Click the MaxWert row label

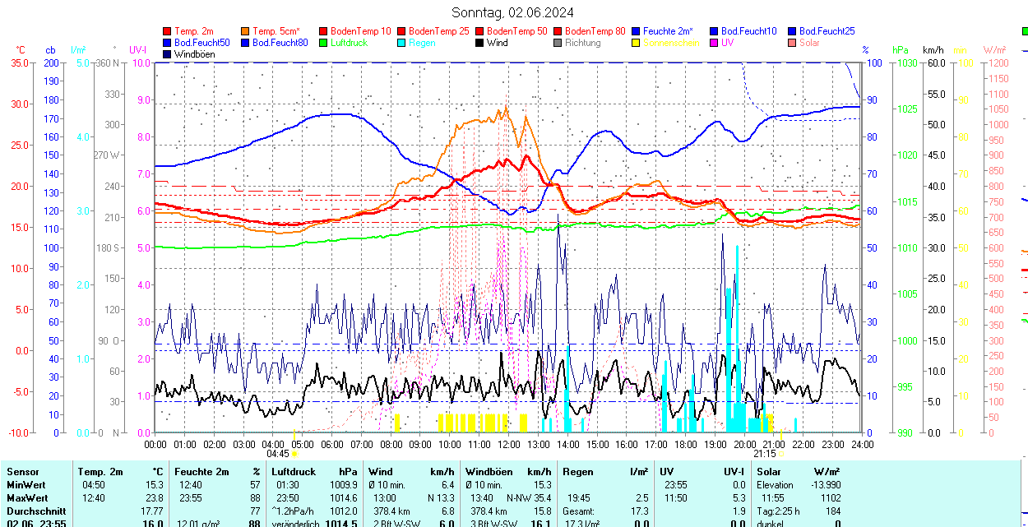pyautogui.click(x=27, y=498)
